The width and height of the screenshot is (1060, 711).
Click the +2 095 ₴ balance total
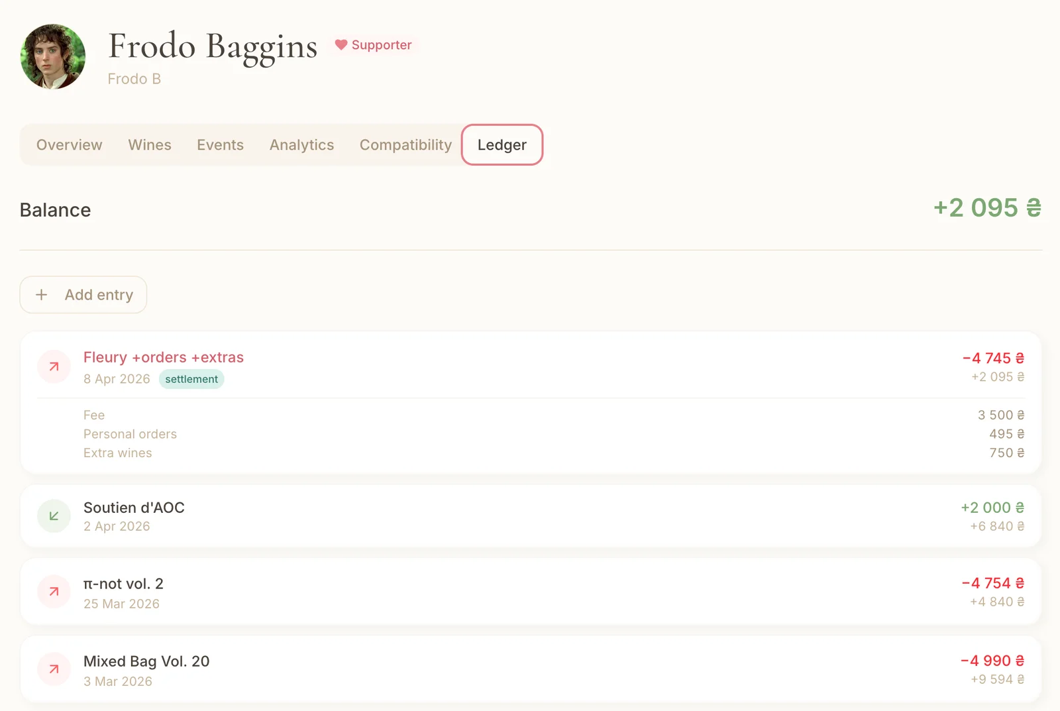[986, 208]
